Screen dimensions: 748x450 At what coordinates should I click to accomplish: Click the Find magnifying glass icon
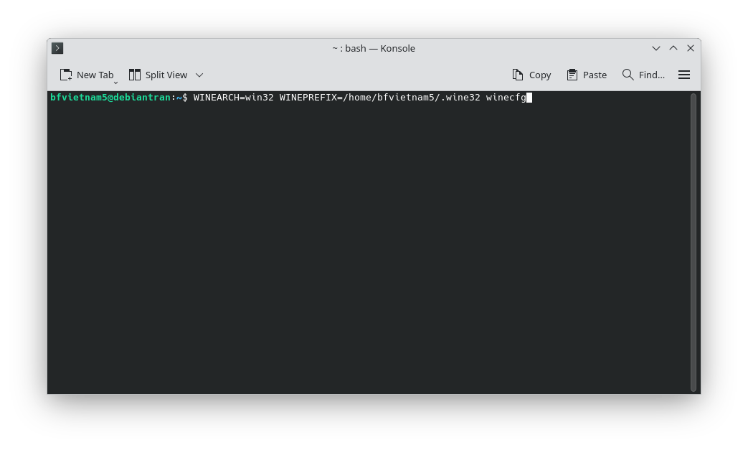pyautogui.click(x=628, y=75)
